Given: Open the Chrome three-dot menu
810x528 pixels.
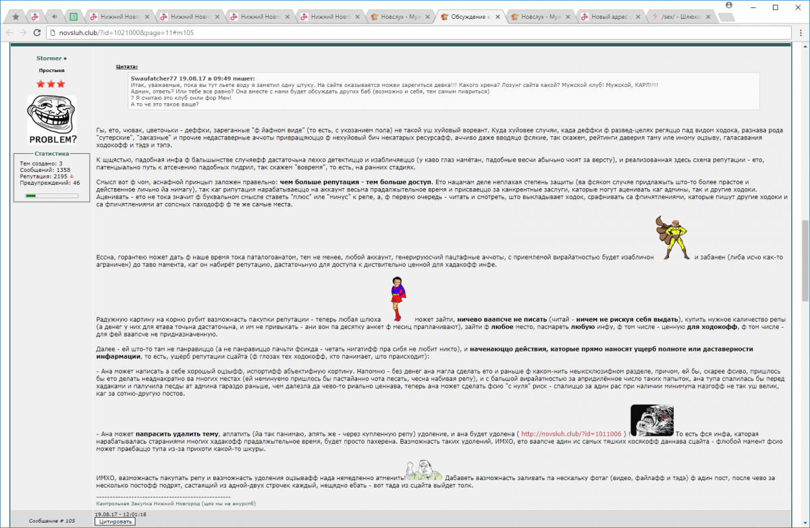Looking at the screenshot, I should click(800, 32).
